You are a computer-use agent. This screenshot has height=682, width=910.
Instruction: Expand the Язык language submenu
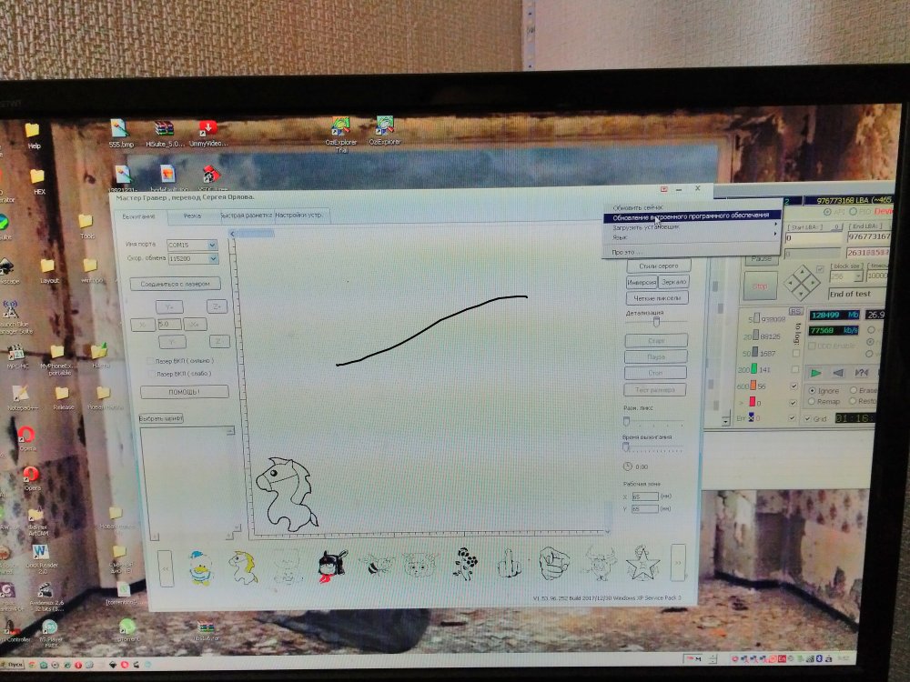(691, 237)
